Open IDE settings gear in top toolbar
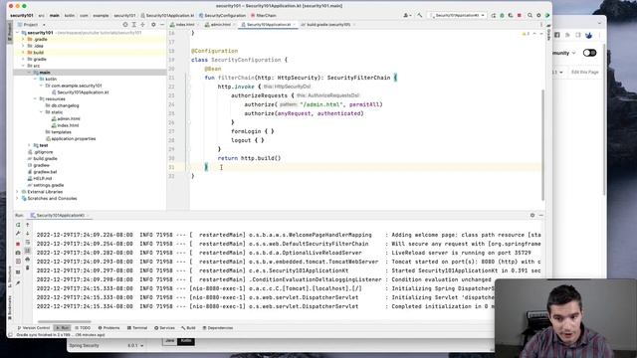This screenshot has width=637, height=358. pos(538,16)
